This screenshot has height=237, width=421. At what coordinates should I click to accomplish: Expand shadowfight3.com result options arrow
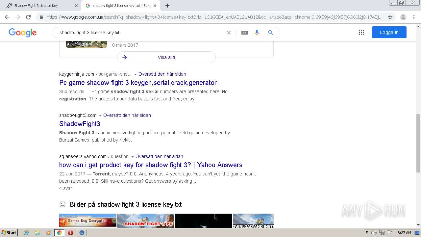tap(100, 116)
